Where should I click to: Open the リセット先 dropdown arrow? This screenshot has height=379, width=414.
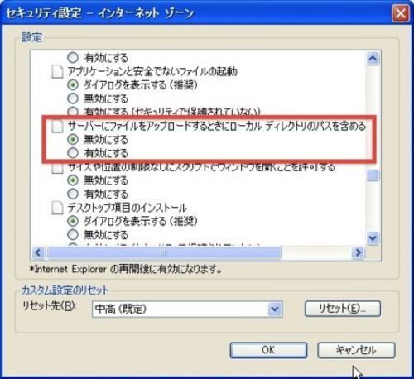click(275, 309)
